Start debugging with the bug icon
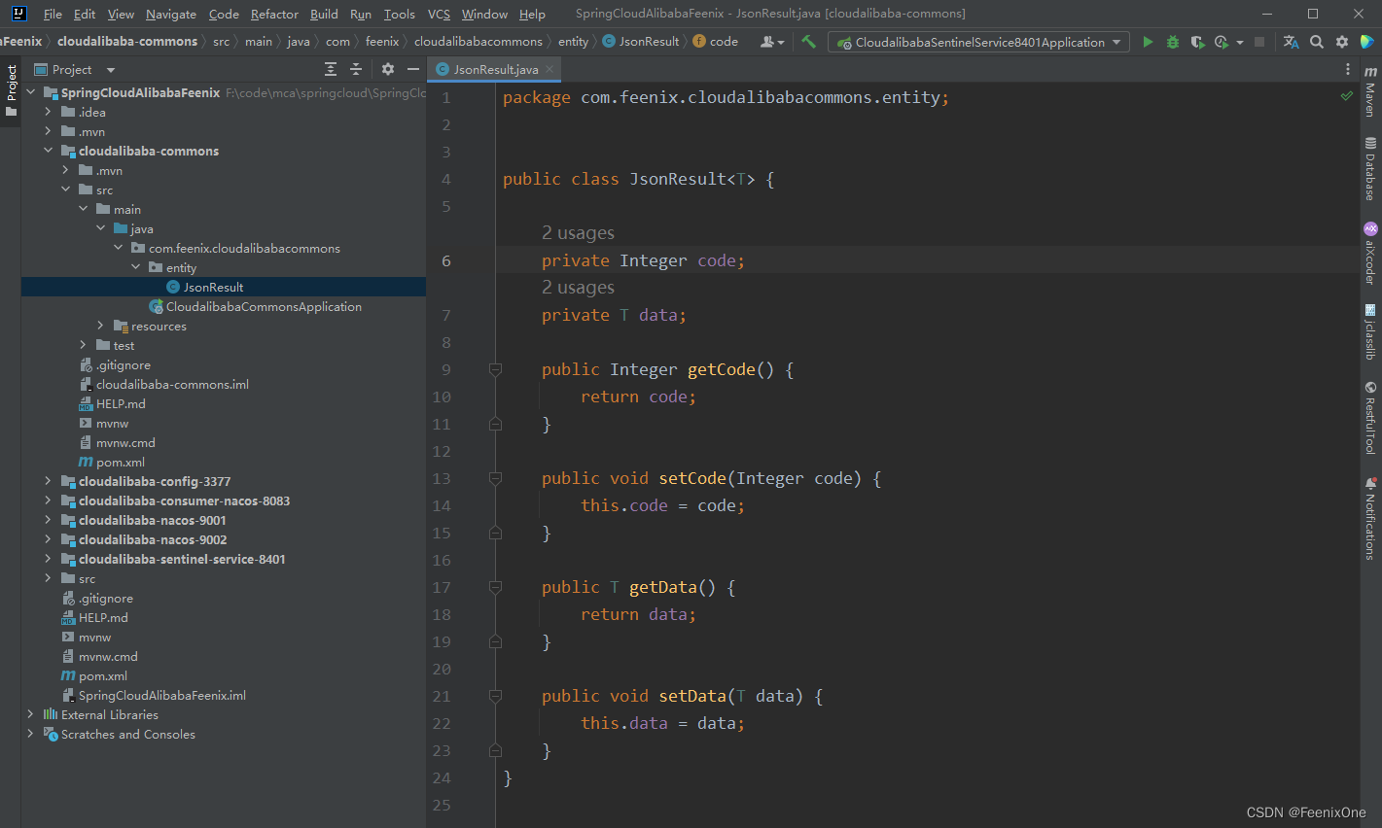This screenshot has width=1382, height=828. coord(1173,42)
